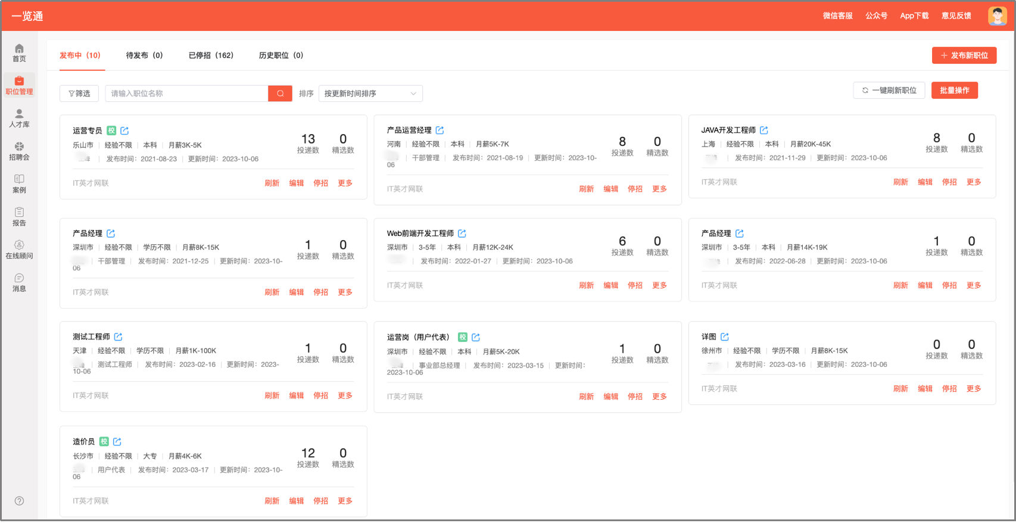
Task: Open 在线顾问 online consultant icon
Action: (x=19, y=250)
